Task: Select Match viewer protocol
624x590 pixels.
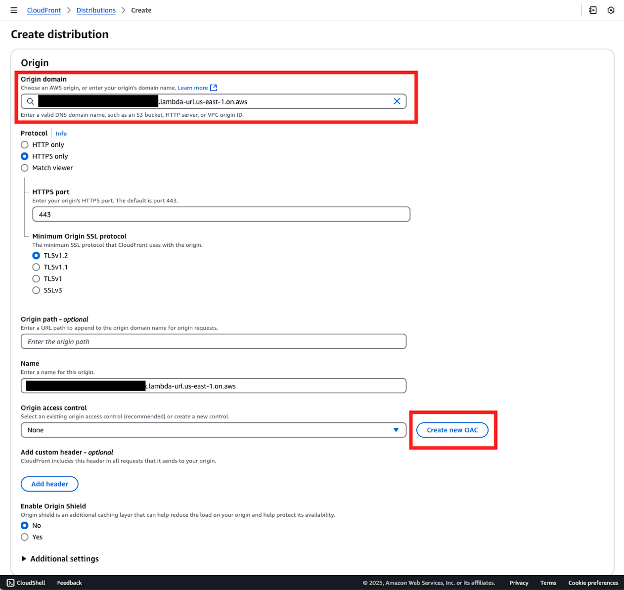Action: [x=25, y=168]
